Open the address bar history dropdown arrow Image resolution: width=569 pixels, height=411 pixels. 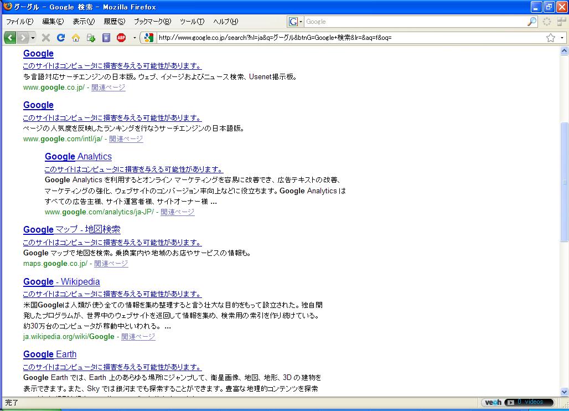pyautogui.click(x=562, y=38)
